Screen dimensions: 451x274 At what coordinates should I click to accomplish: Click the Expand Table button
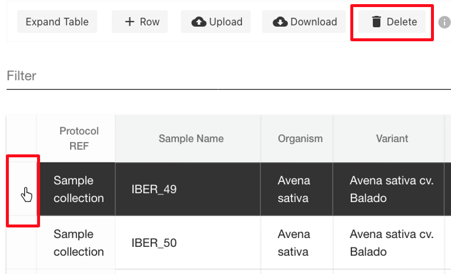click(57, 22)
